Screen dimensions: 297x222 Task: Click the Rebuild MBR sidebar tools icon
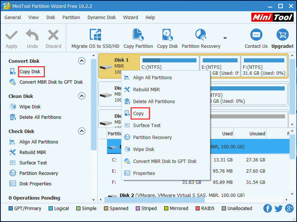tap(12, 152)
